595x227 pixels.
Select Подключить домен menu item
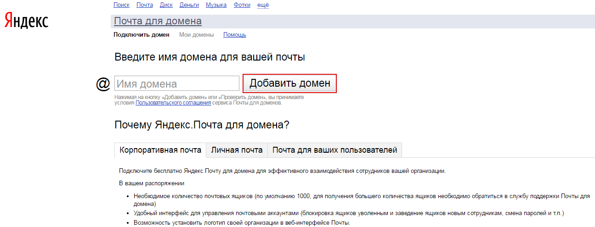point(142,35)
